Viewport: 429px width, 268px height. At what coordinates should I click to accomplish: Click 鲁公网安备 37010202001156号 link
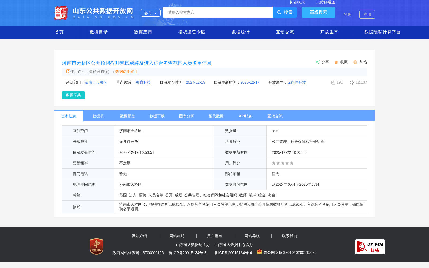pyautogui.click(x=290, y=252)
